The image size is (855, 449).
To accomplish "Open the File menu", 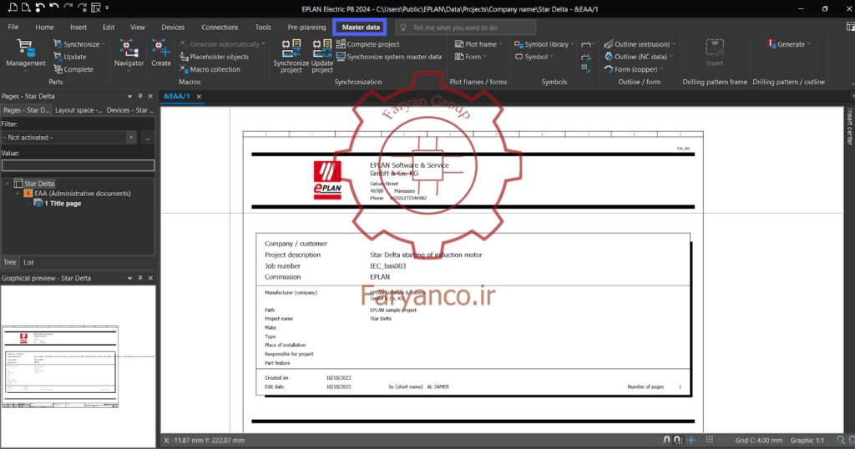I will pos(13,28).
